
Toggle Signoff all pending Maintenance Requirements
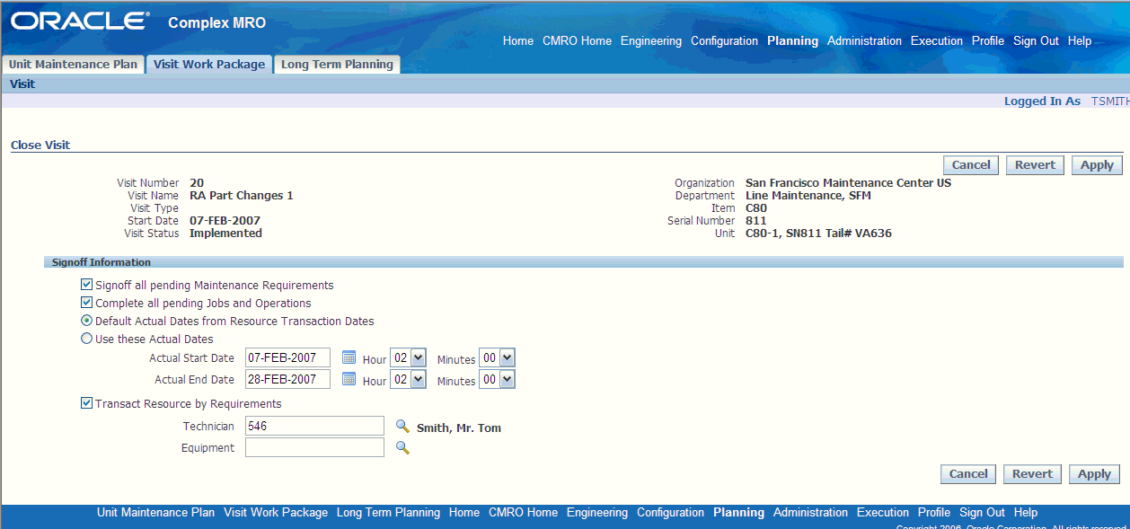(x=87, y=285)
